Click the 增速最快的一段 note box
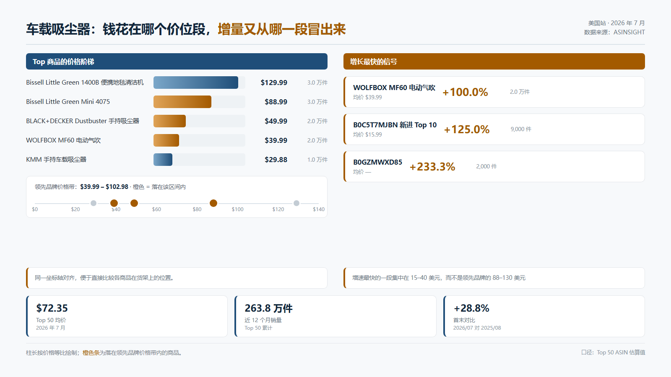This screenshot has height=377, width=671. click(494, 278)
